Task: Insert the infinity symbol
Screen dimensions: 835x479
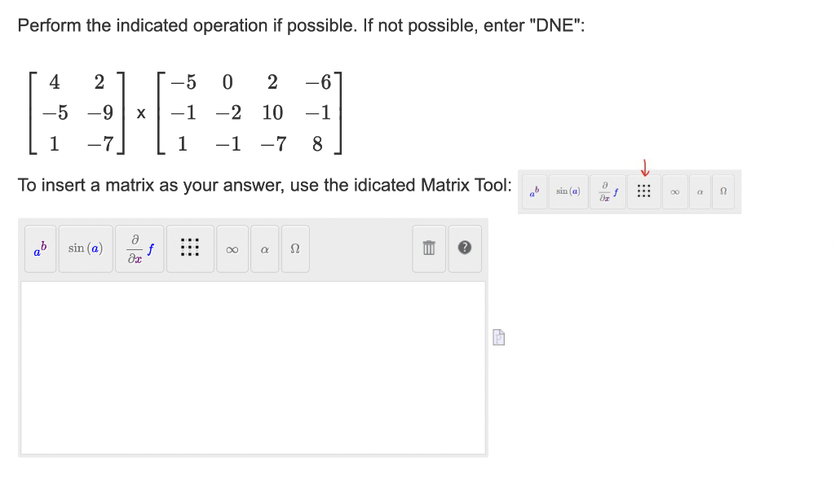Action: click(232, 248)
